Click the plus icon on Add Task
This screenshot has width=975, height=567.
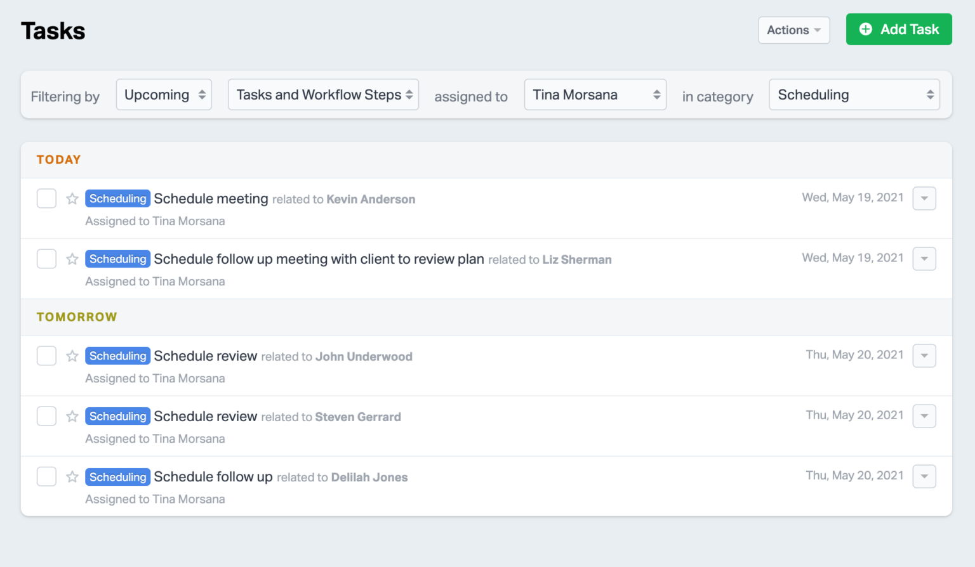pos(866,29)
